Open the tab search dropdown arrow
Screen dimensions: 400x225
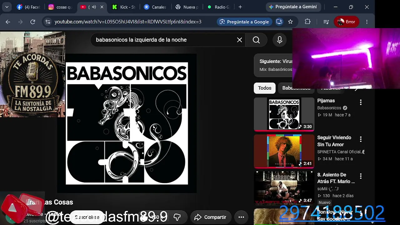pos(7,7)
